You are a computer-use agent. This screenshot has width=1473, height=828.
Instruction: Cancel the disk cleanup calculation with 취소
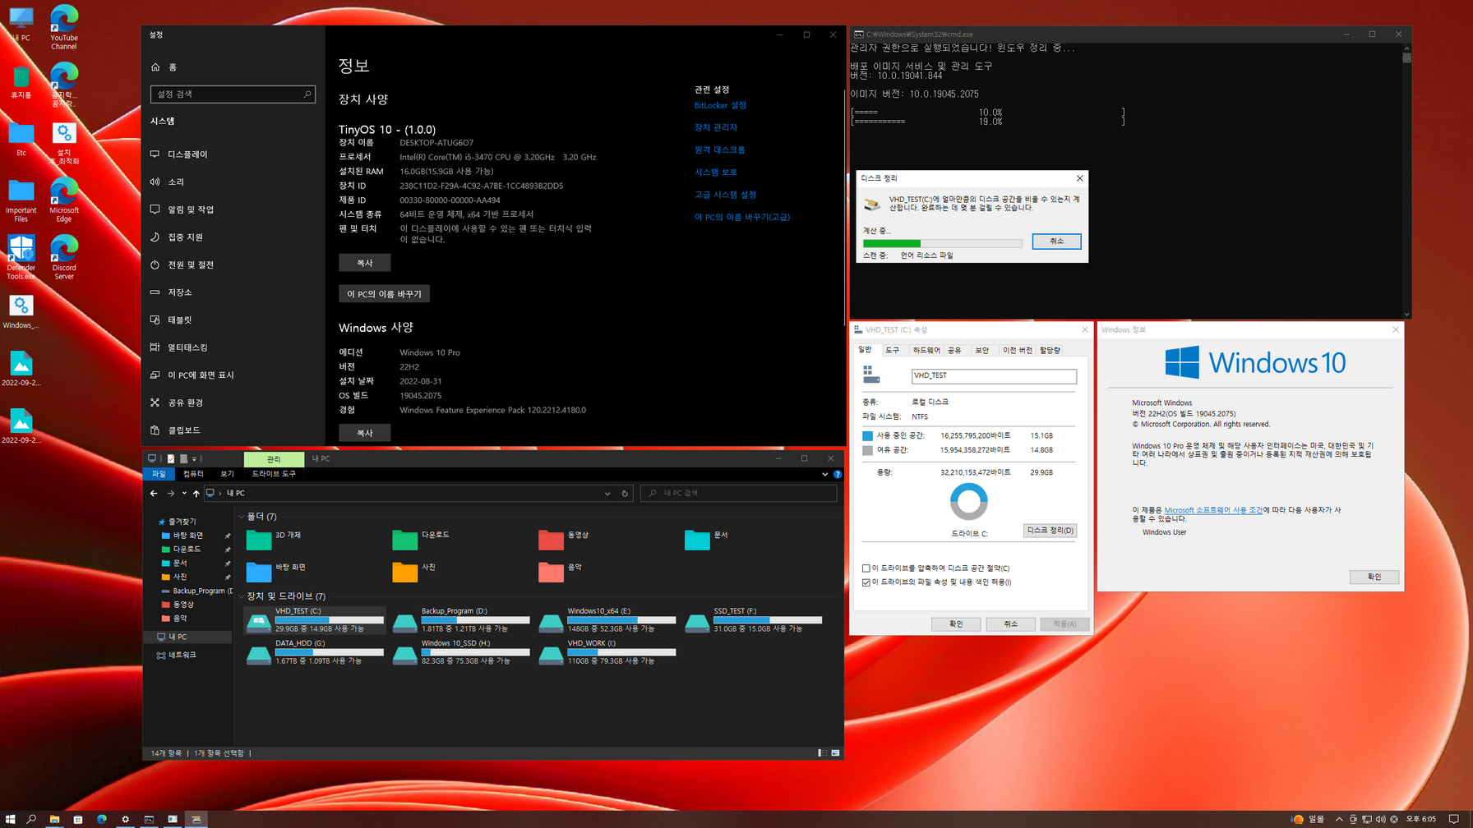1056,241
